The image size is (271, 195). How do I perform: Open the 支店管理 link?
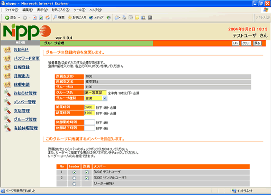(x=22, y=110)
